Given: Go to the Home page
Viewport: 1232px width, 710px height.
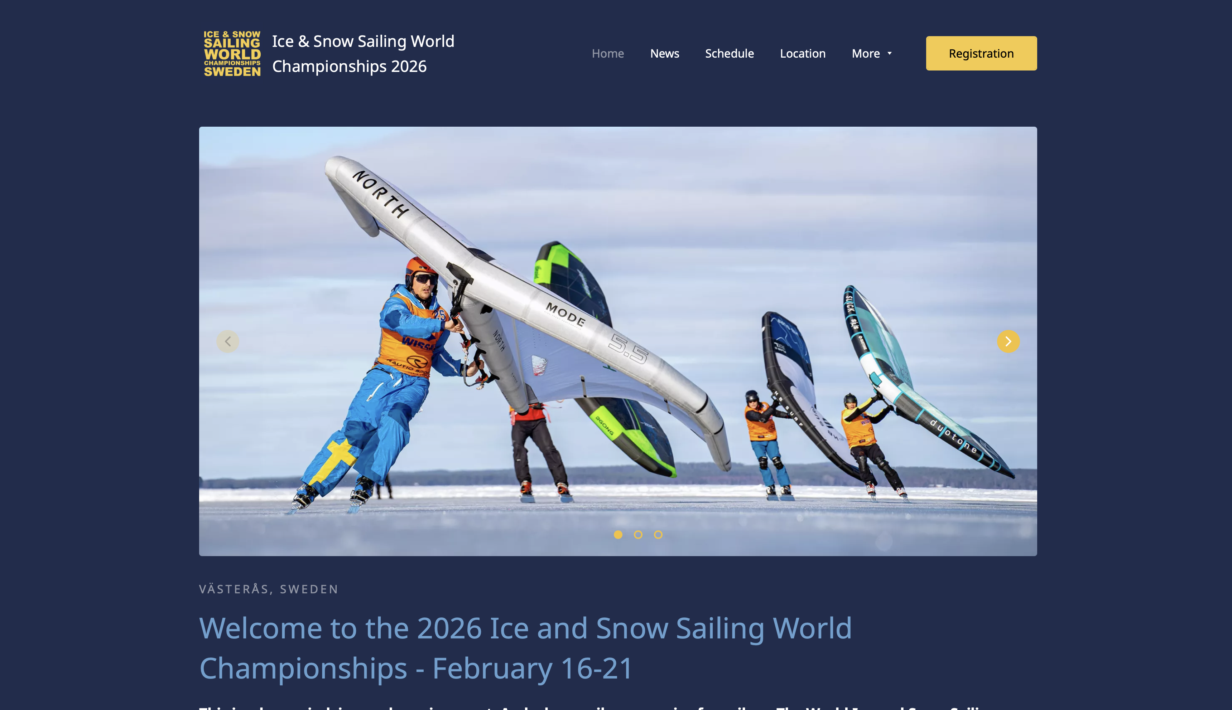Looking at the screenshot, I should (x=608, y=54).
